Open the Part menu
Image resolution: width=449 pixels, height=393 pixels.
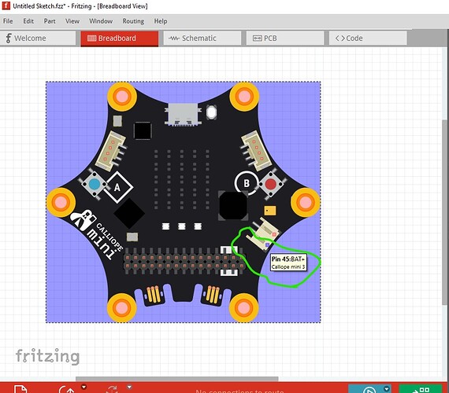click(50, 21)
